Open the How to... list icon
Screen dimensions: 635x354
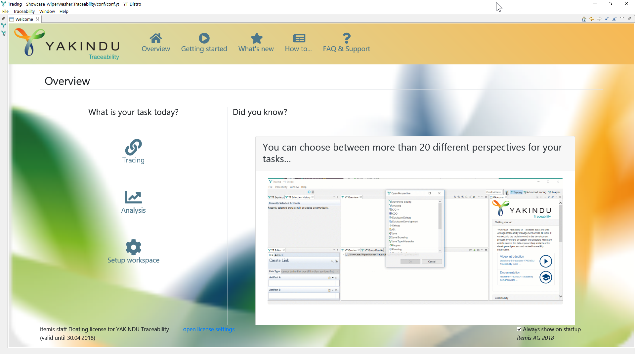299,38
